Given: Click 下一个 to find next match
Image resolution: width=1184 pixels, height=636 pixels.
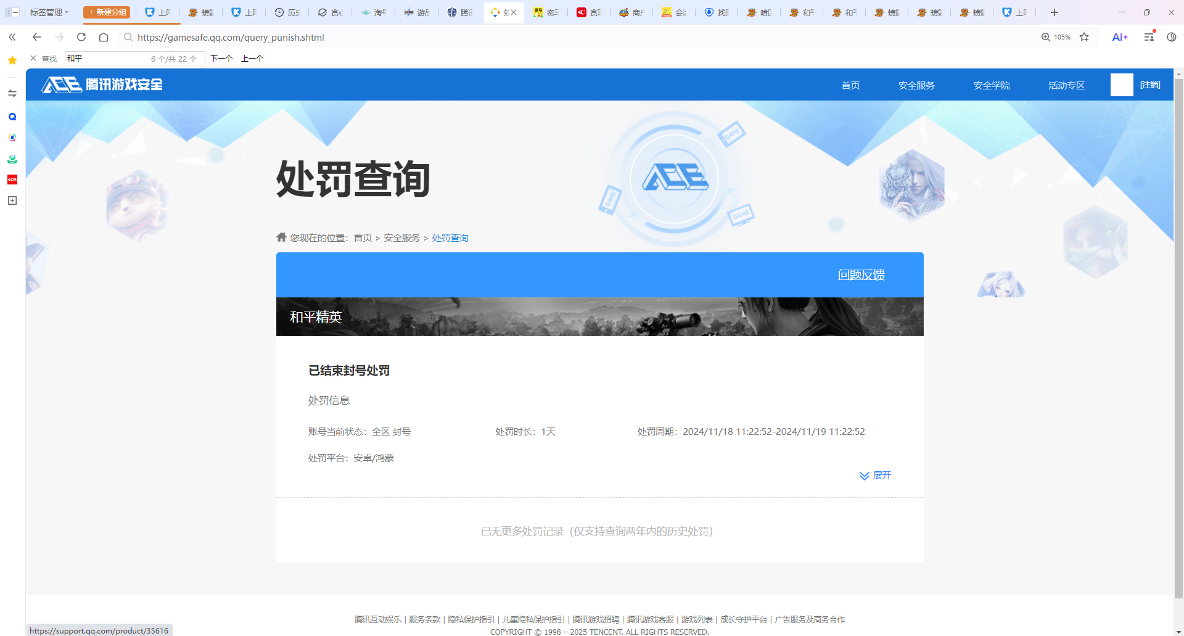Looking at the screenshot, I should 221,59.
